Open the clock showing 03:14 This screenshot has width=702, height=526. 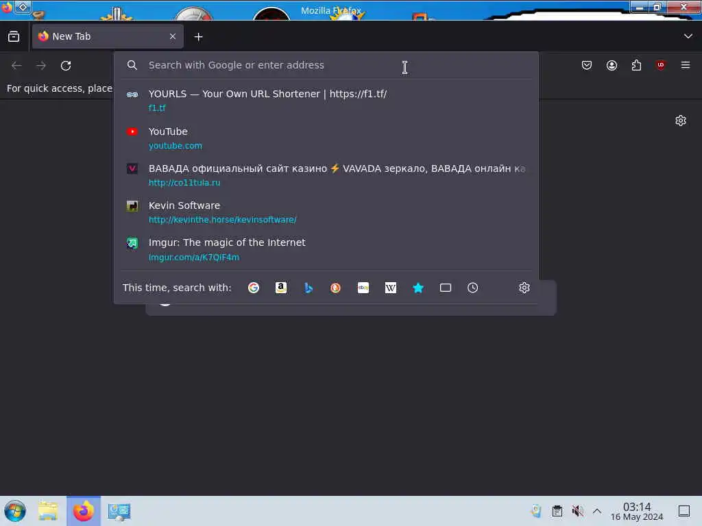pos(637,511)
